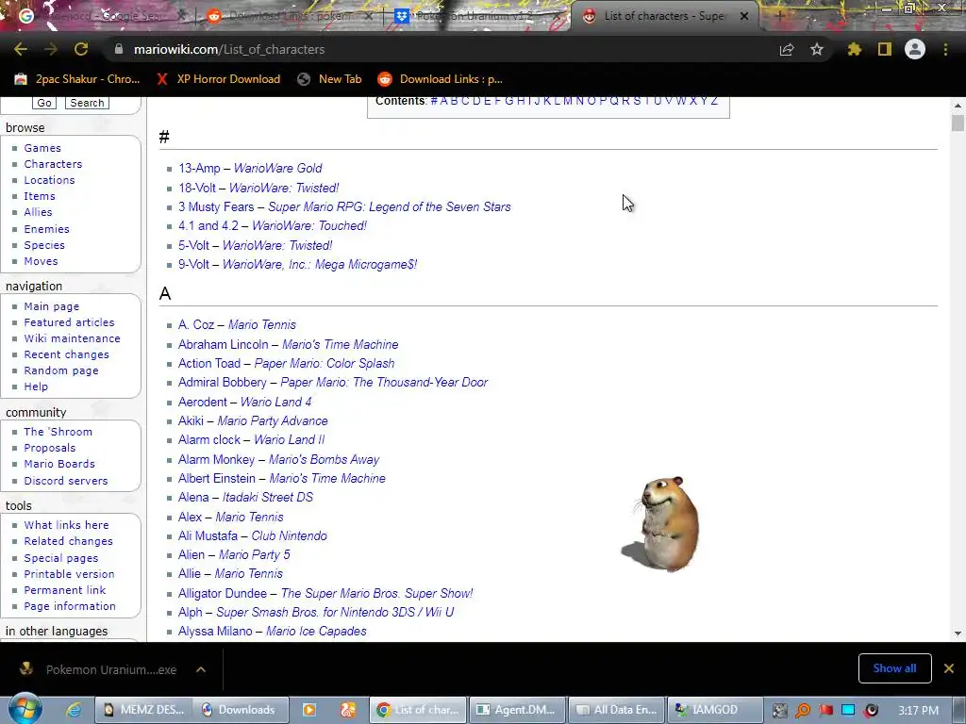
Task: Click the wiki Search button
Action: pyautogui.click(x=87, y=103)
